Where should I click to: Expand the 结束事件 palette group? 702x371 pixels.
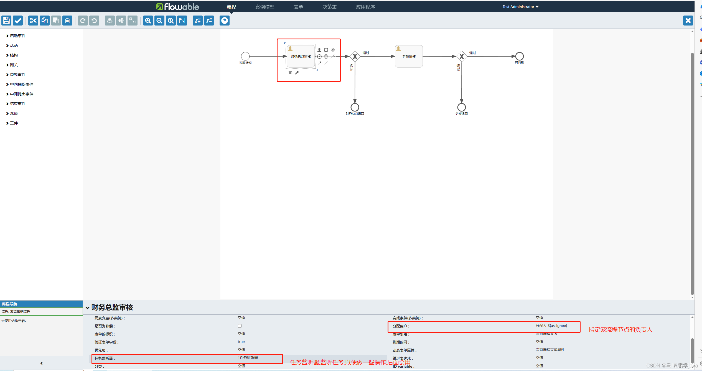16,104
